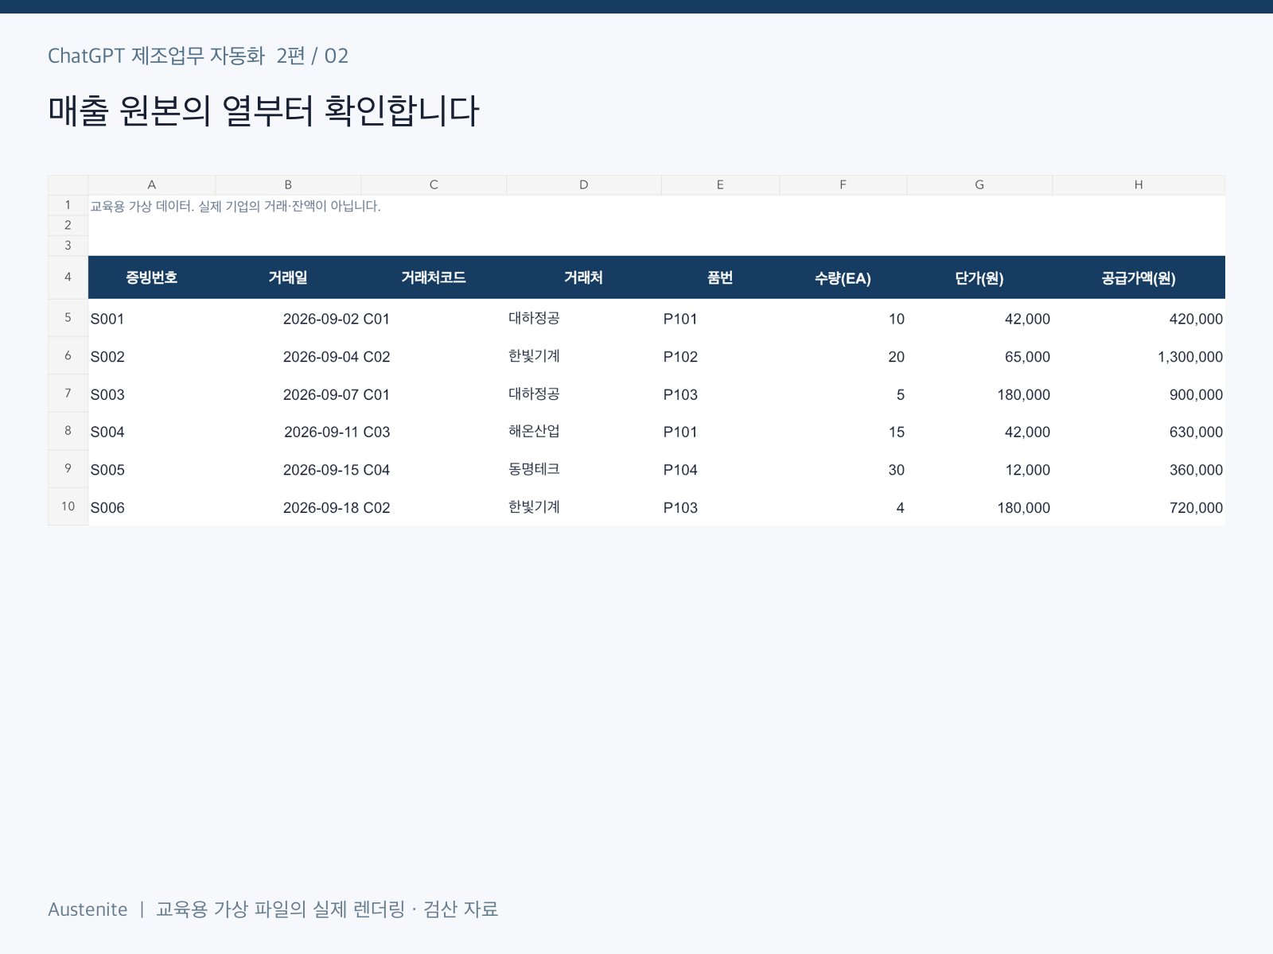Click the S001 voucher cell
The image size is (1273, 954).
click(x=151, y=319)
